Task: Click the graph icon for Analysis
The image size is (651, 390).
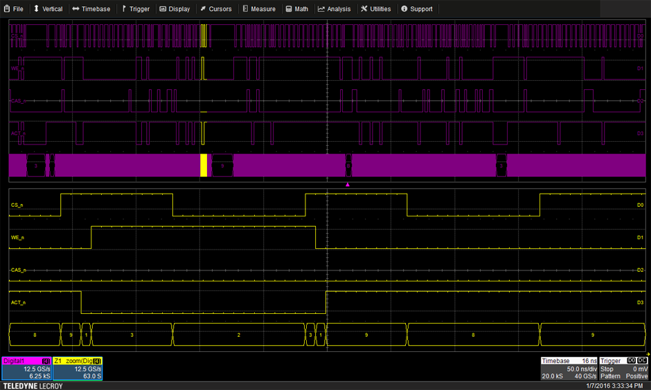Action: pyautogui.click(x=321, y=9)
